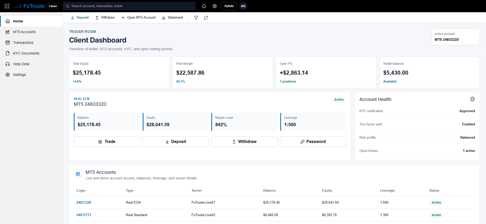Click the Leverage column header
This screenshot has width=486, height=224.
387,191
